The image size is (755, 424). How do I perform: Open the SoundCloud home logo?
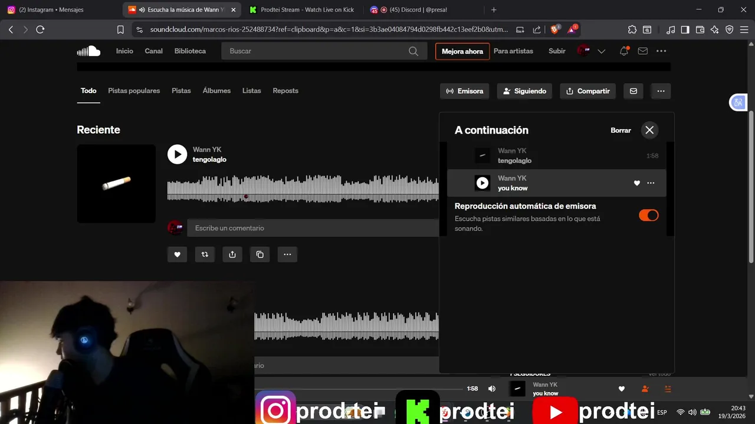point(88,51)
